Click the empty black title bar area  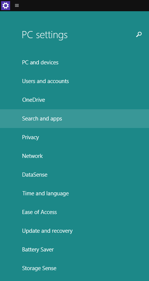(84, 6)
